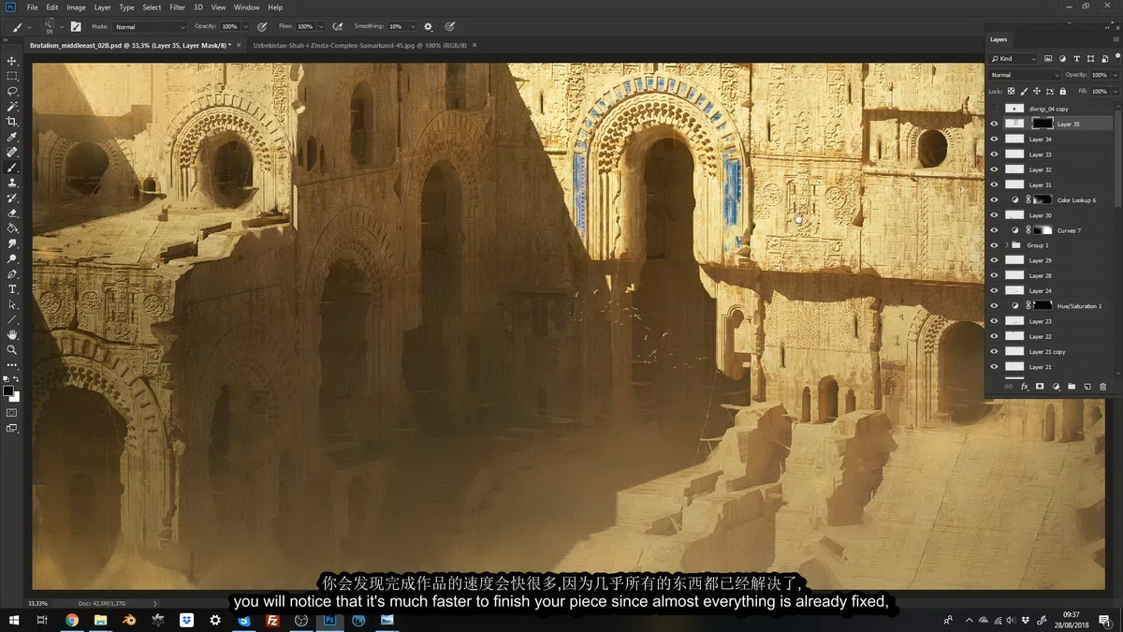The image size is (1123, 632).
Task: Hide Layer 31 visibility eye
Action: pyautogui.click(x=994, y=184)
